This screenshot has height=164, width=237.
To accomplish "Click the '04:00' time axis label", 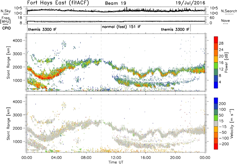I will (57, 158).
